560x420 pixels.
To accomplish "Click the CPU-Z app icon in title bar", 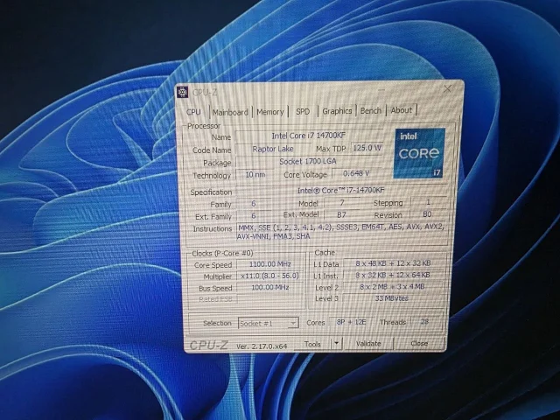I will tap(183, 92).
